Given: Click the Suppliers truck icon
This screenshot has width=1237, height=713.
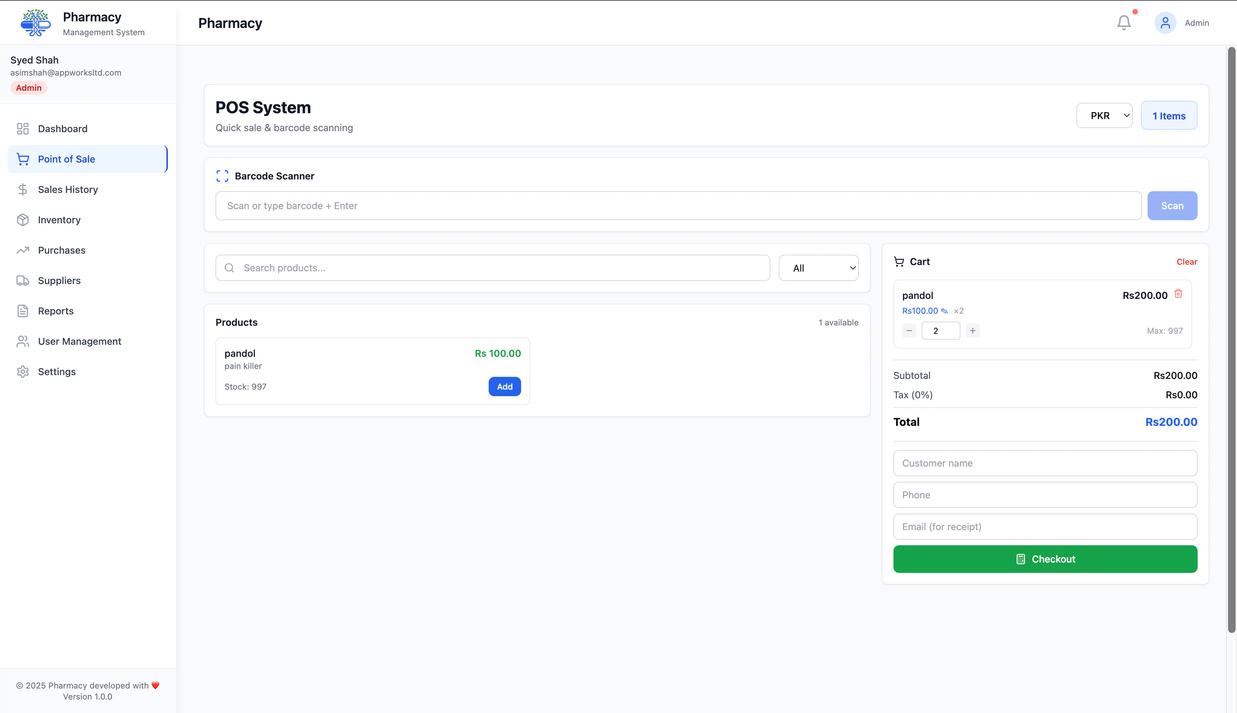Looking at the screenshot, I should click(x=22, y=281).
